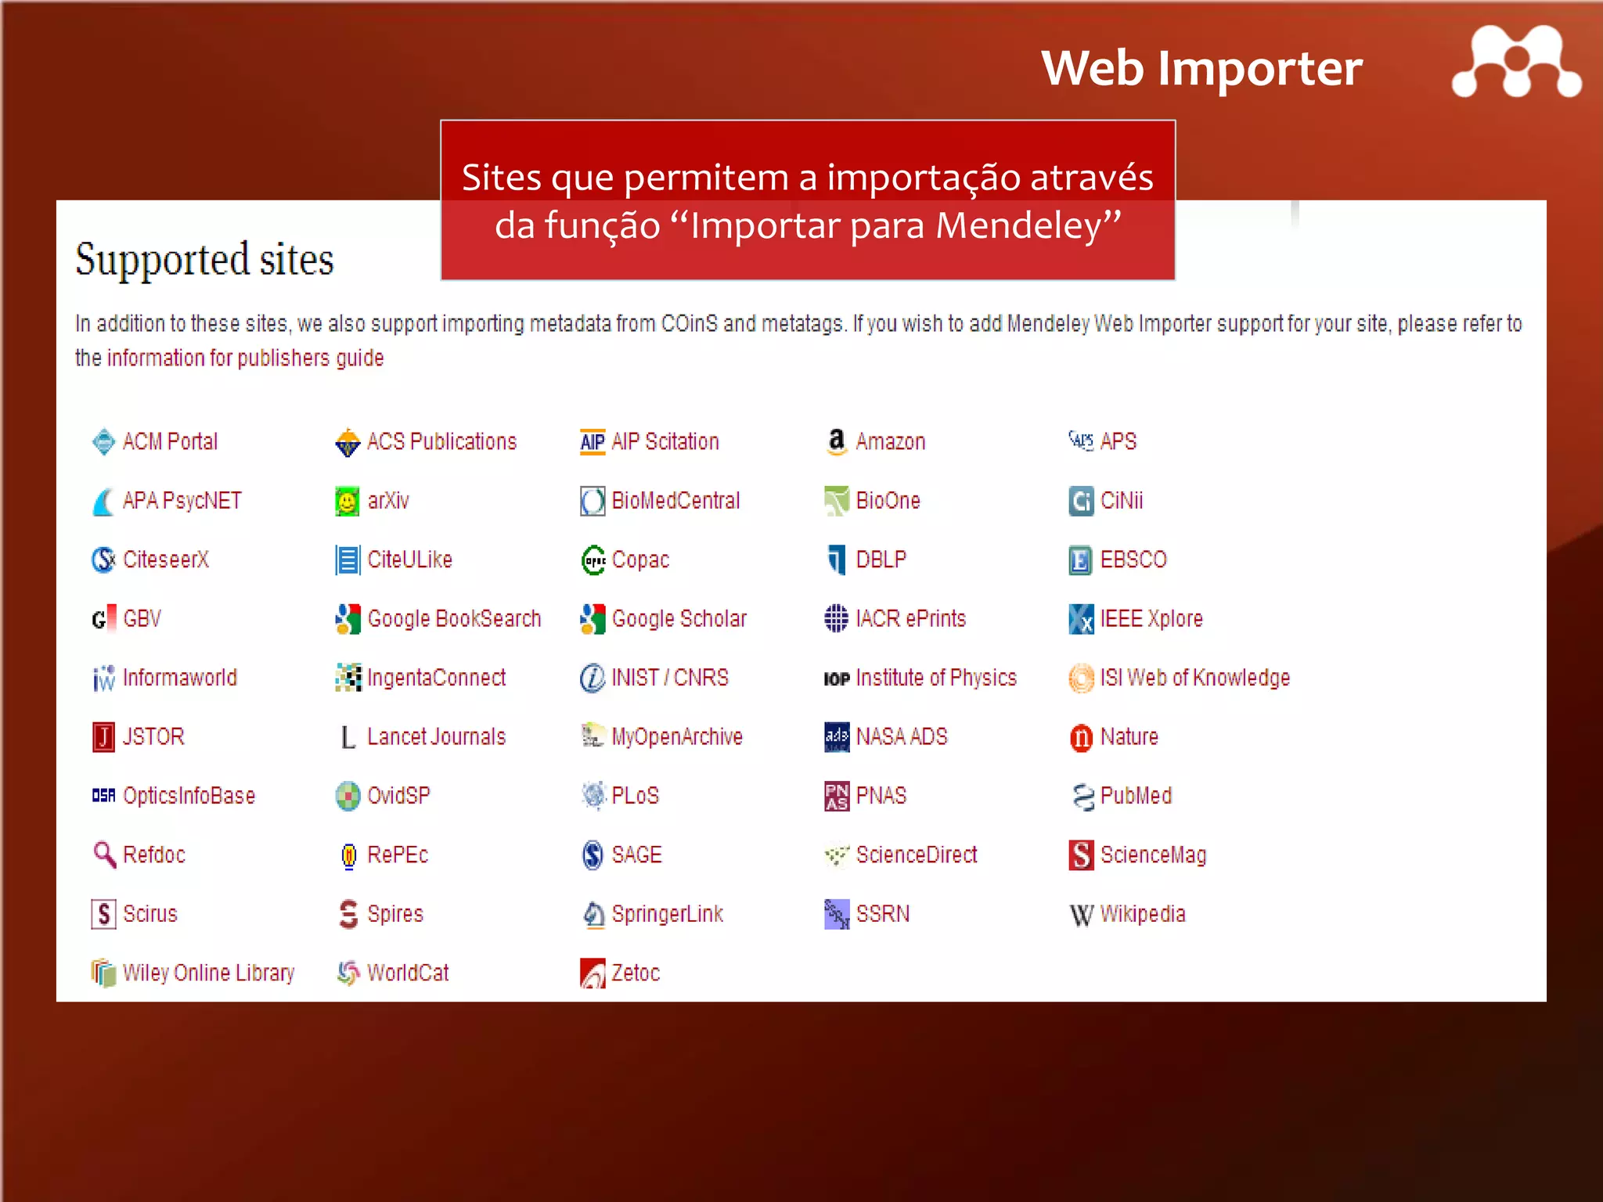This screenshot has width=1603, height=1202.
Task: Click the Nature red icon
Action: 1081,738
